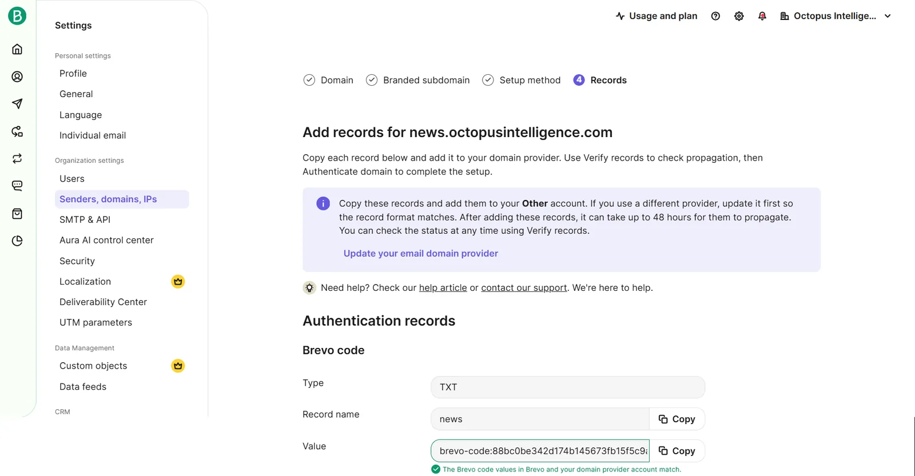915x476 pixels.
Task: Open the Automations icon in sidebar
Action: pyautogui.click(x=17, y=131)
